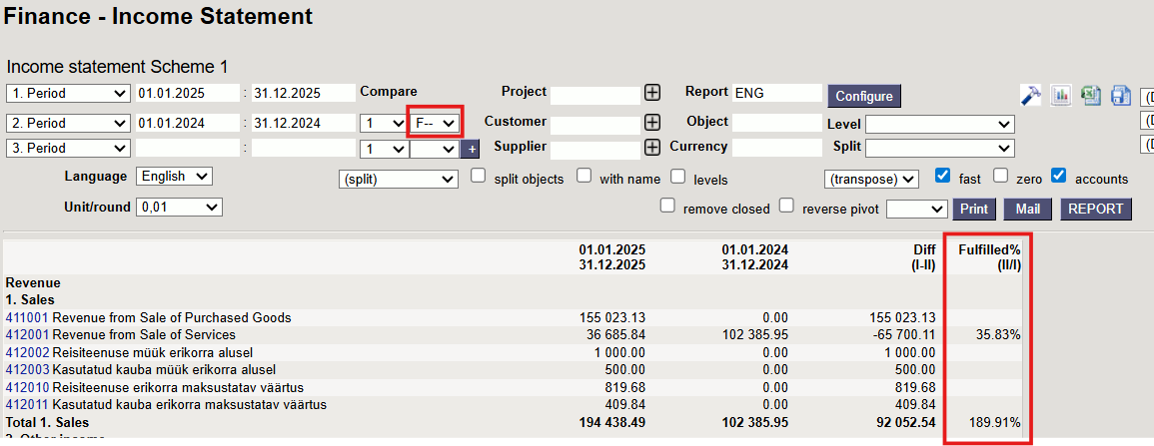
Task: Add another period with the blue plus button
Action: [471, 149]
